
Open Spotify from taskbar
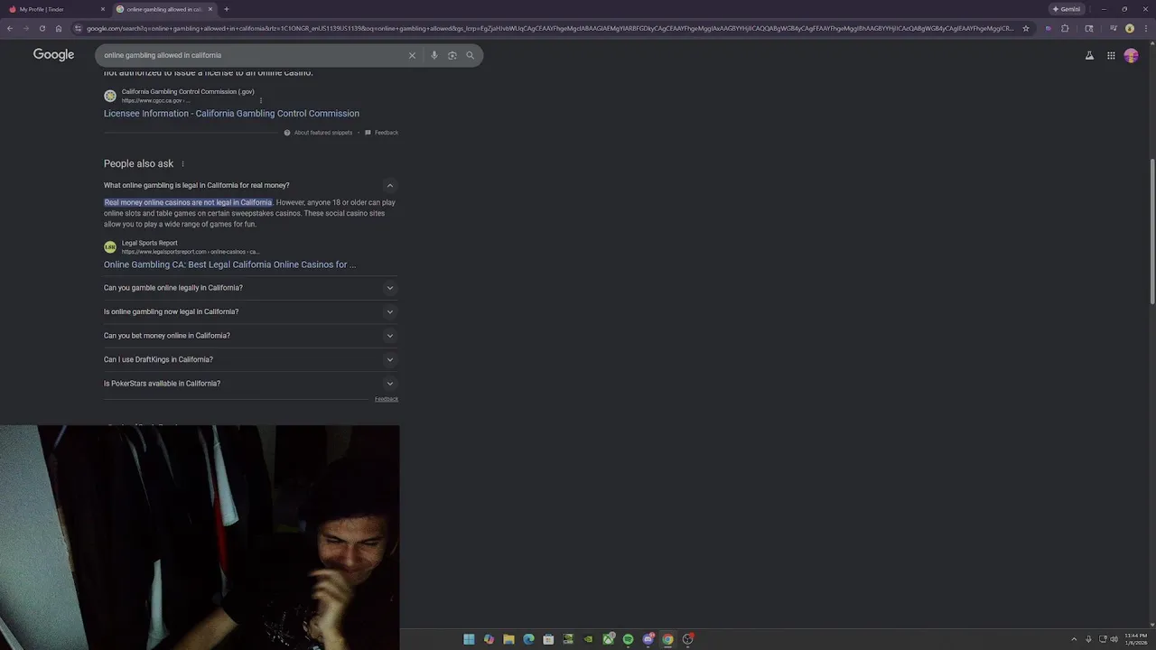pos(628,639)
